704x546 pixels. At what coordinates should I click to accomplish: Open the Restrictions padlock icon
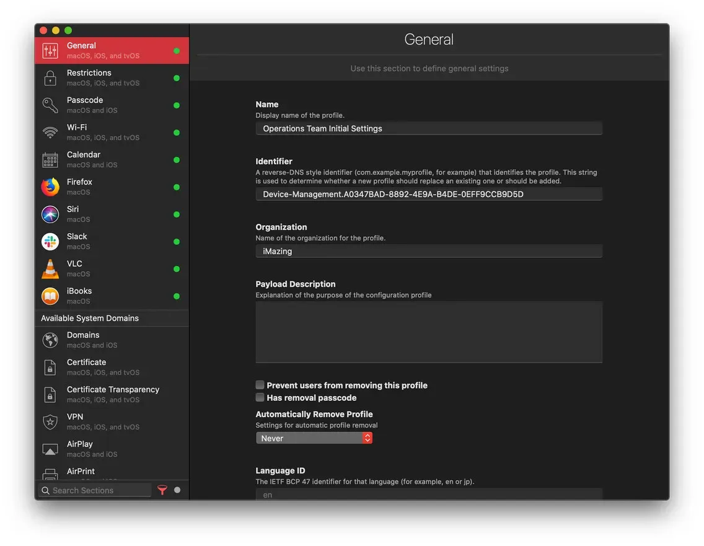50,77
